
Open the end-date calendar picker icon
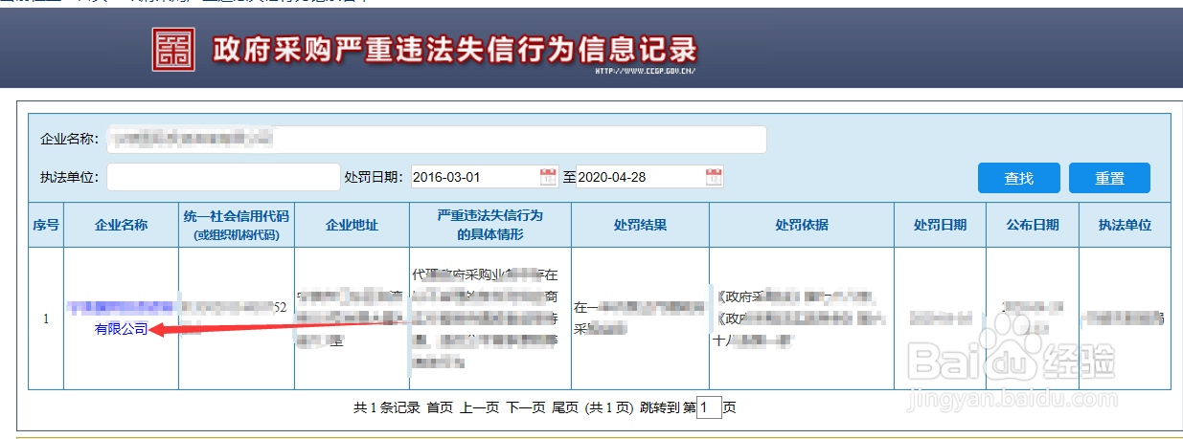(x=714, y=177)
